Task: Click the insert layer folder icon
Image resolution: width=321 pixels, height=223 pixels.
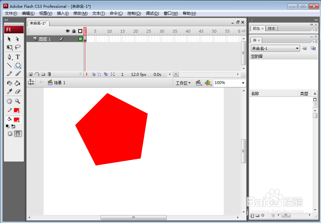Action: (x=43, y=74)
